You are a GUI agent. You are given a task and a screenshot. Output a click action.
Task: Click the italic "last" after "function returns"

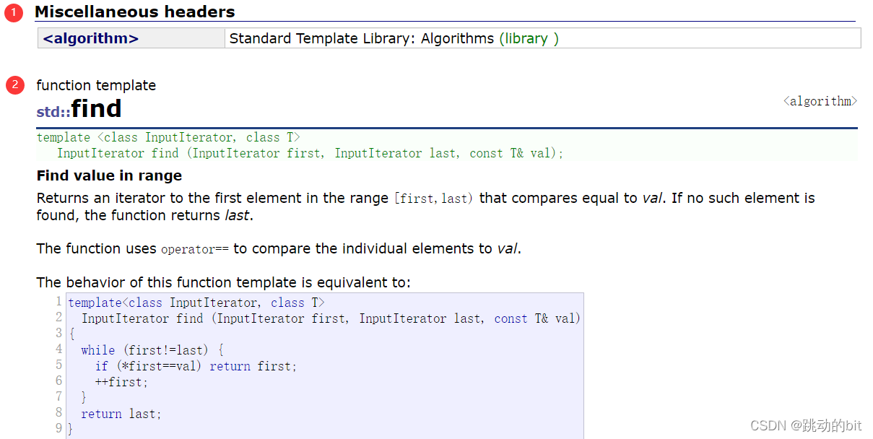tap(238, 215)
